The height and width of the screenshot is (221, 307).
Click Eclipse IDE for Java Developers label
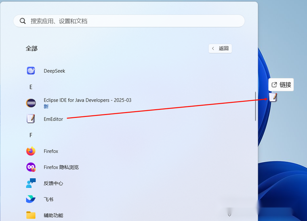[88, 100]
